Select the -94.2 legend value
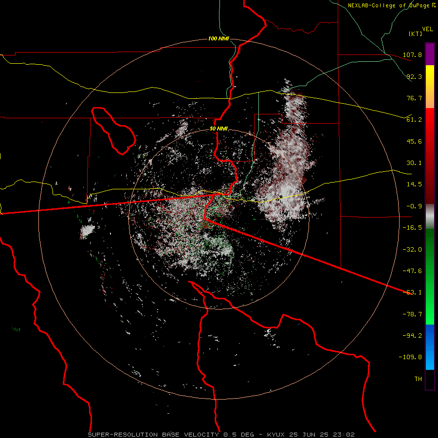The height and width of the screenshot is (438, 438). 412,336
